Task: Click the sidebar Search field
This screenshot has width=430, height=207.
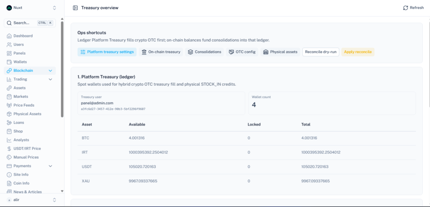Action: 30,23
